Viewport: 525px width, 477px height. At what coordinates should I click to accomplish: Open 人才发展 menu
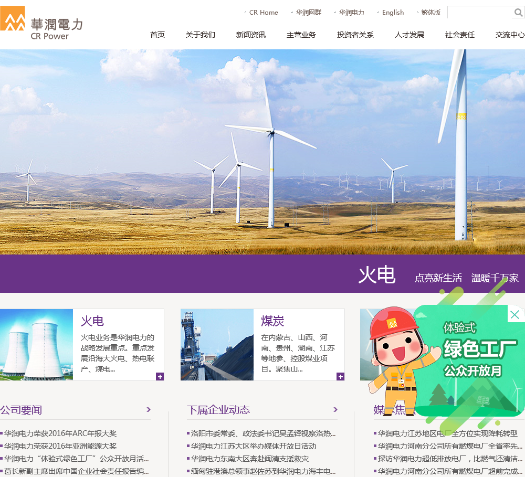(409, 35)
